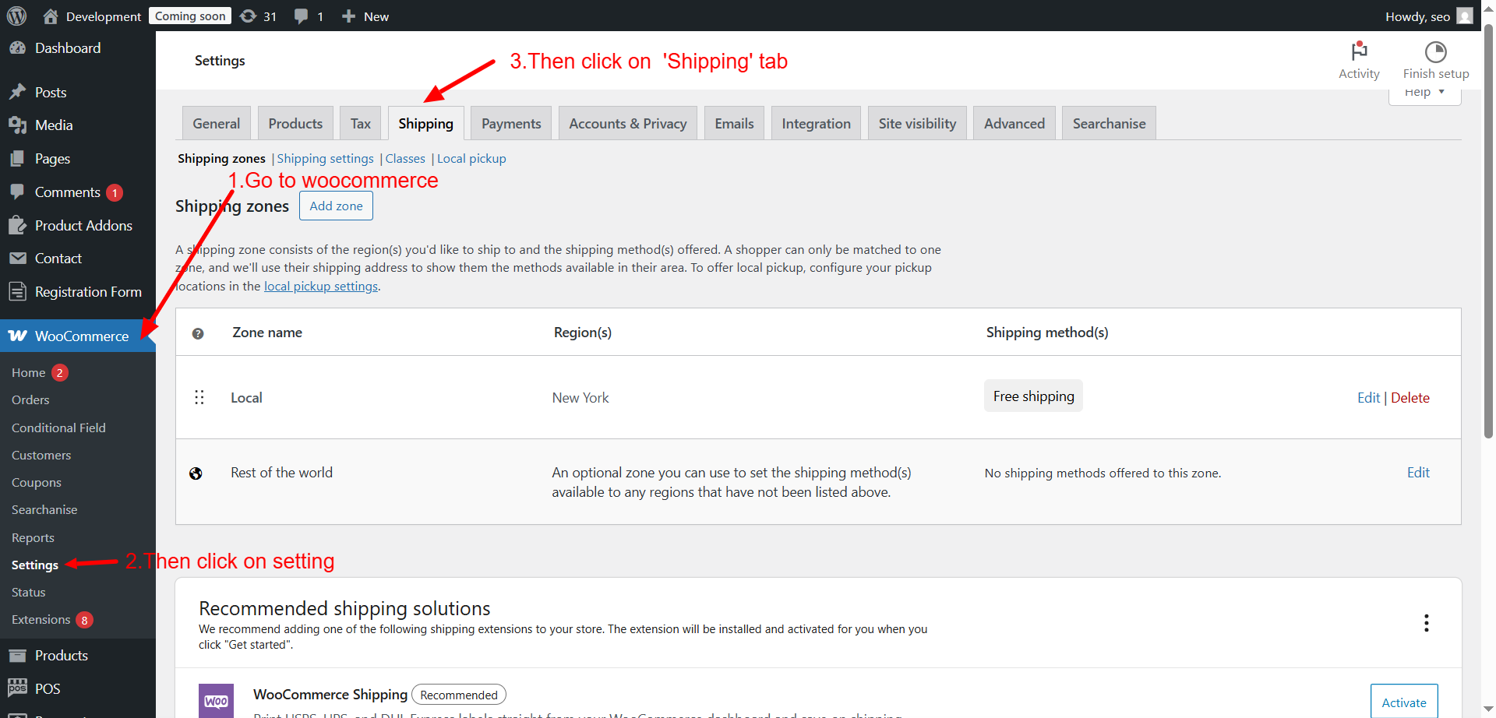This screenshot has width=1496, height=718.
Task: Open the Payments tab
Action: 511,123
